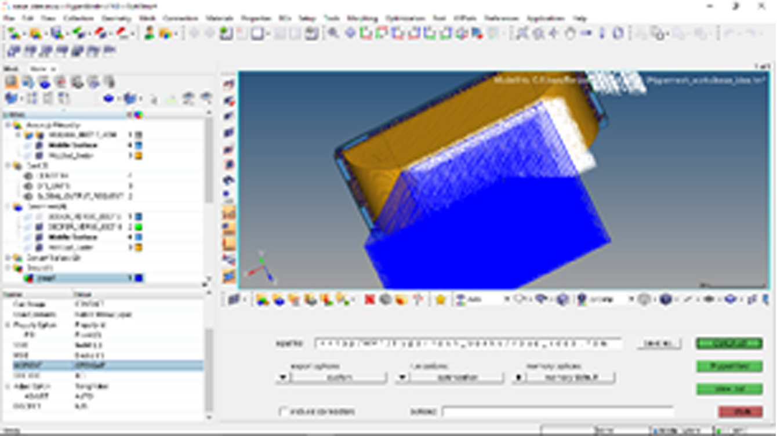777x436 pixels.
Task: Open the run options dropdown arrow
Action: [402, 377]
